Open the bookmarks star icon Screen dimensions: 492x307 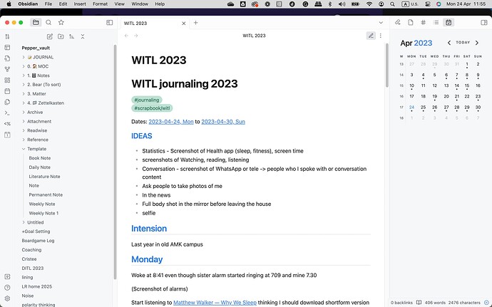pyautogui.click(x=61, y=22)
